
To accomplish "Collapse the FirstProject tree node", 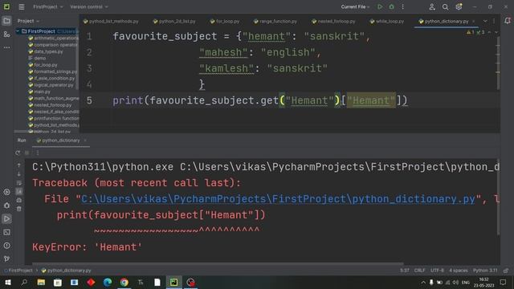I will click(x=18, y=31).
